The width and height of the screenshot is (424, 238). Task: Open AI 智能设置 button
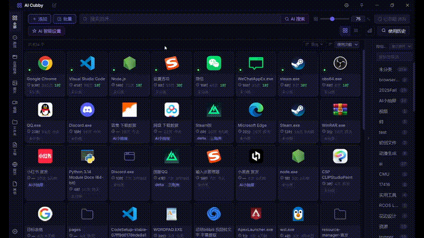(47, 31)
